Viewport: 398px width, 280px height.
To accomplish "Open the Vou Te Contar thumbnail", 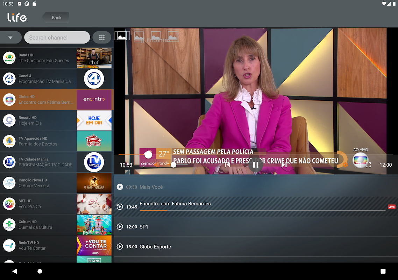I will point(94,245).
